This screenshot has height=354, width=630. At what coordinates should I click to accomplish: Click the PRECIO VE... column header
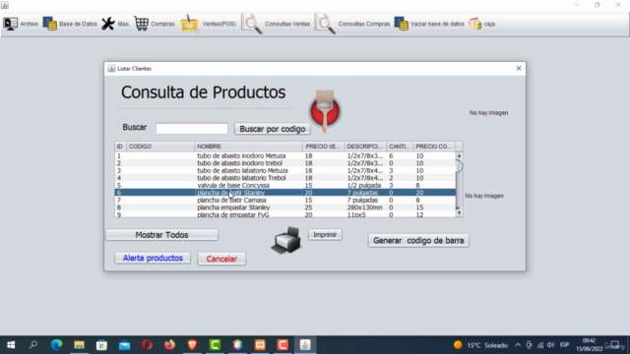coord(324,147)
